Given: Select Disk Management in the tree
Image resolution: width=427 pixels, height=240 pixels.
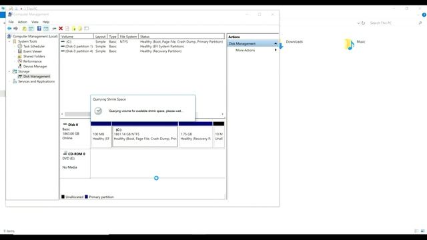Looking at the screenshot, I should click(37, 77).
